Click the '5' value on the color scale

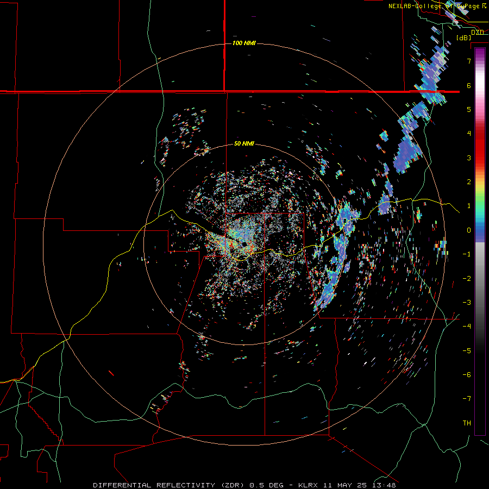pos(469,109)
